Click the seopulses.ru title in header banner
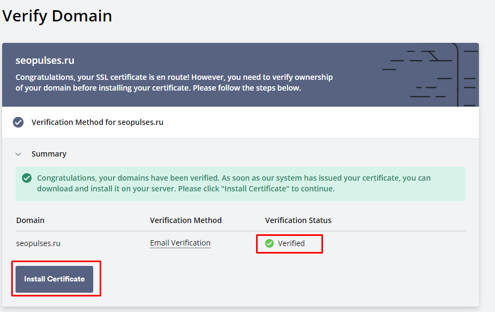The height and width of the screenshot is (312, 495). pyautogui.click(x=45, y=61)
